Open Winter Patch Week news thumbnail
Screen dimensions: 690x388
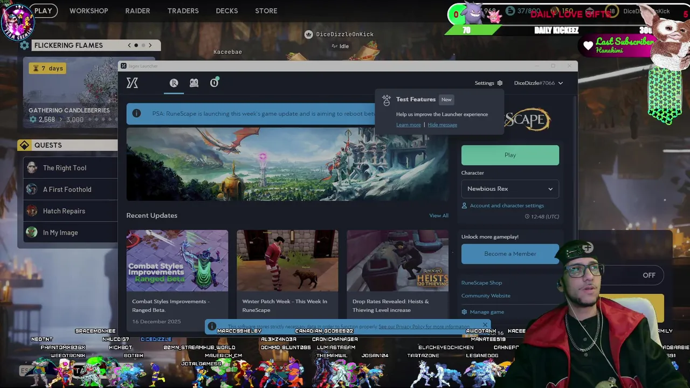pos(287,261)
